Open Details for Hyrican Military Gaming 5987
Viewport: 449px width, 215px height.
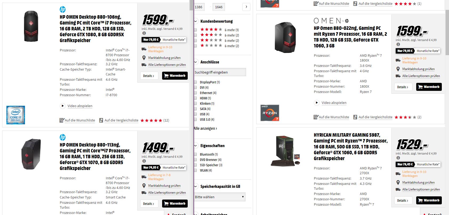click(x=403, y=200)
